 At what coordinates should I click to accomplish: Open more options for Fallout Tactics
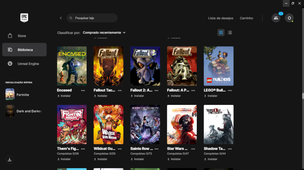point(120,90)
